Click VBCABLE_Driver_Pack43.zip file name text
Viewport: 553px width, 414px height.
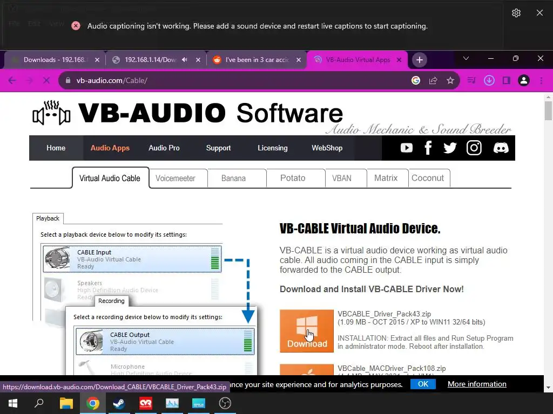[x=384, y=314]
